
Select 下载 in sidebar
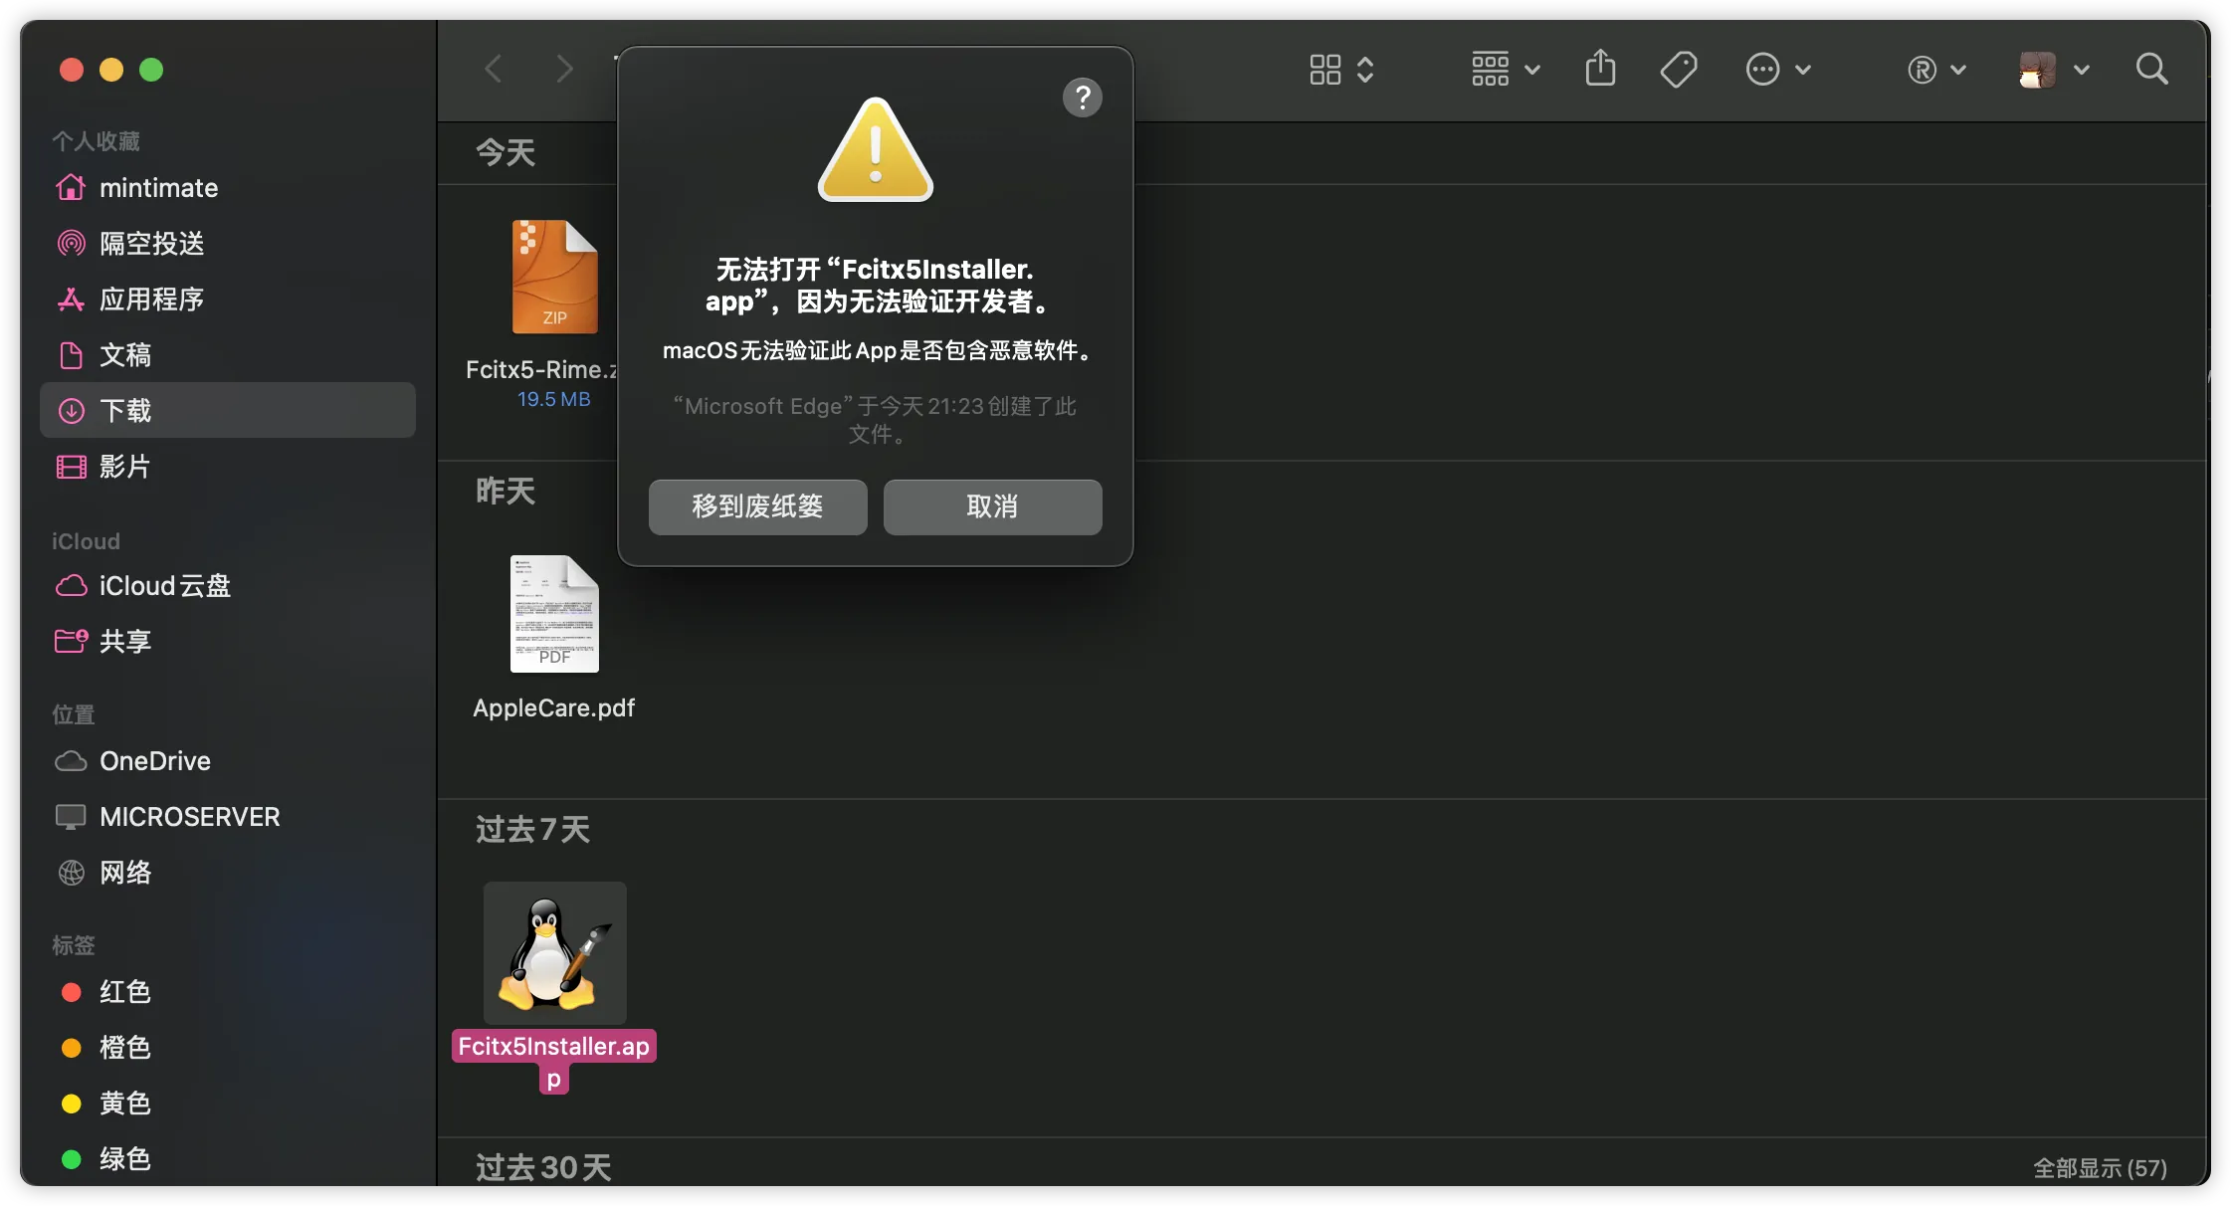click(x=227, y=410)
